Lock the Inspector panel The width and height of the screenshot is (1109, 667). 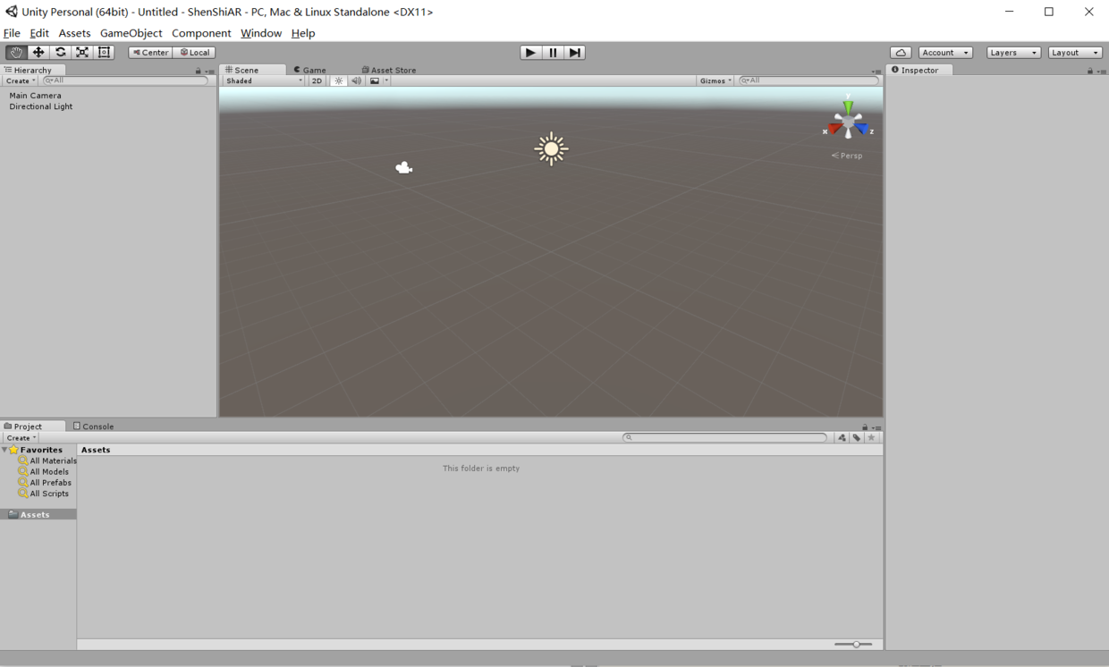(x=1090, y=71)
